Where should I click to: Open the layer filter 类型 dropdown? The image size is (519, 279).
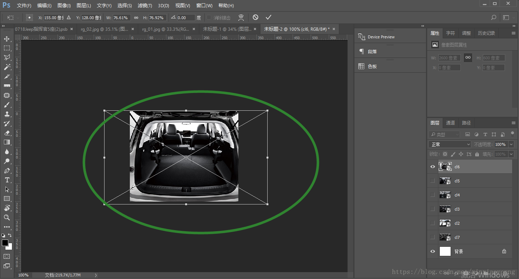(444, 135)
